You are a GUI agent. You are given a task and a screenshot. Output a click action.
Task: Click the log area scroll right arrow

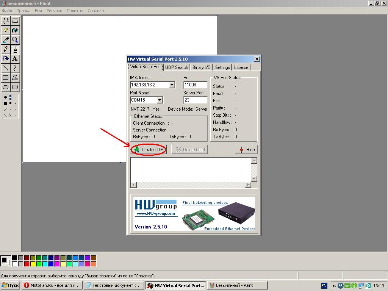coord(248,185)
